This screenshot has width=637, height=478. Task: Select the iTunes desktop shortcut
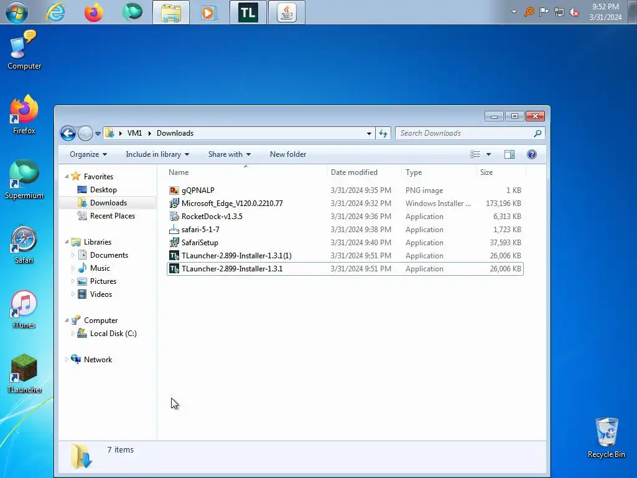24,309
